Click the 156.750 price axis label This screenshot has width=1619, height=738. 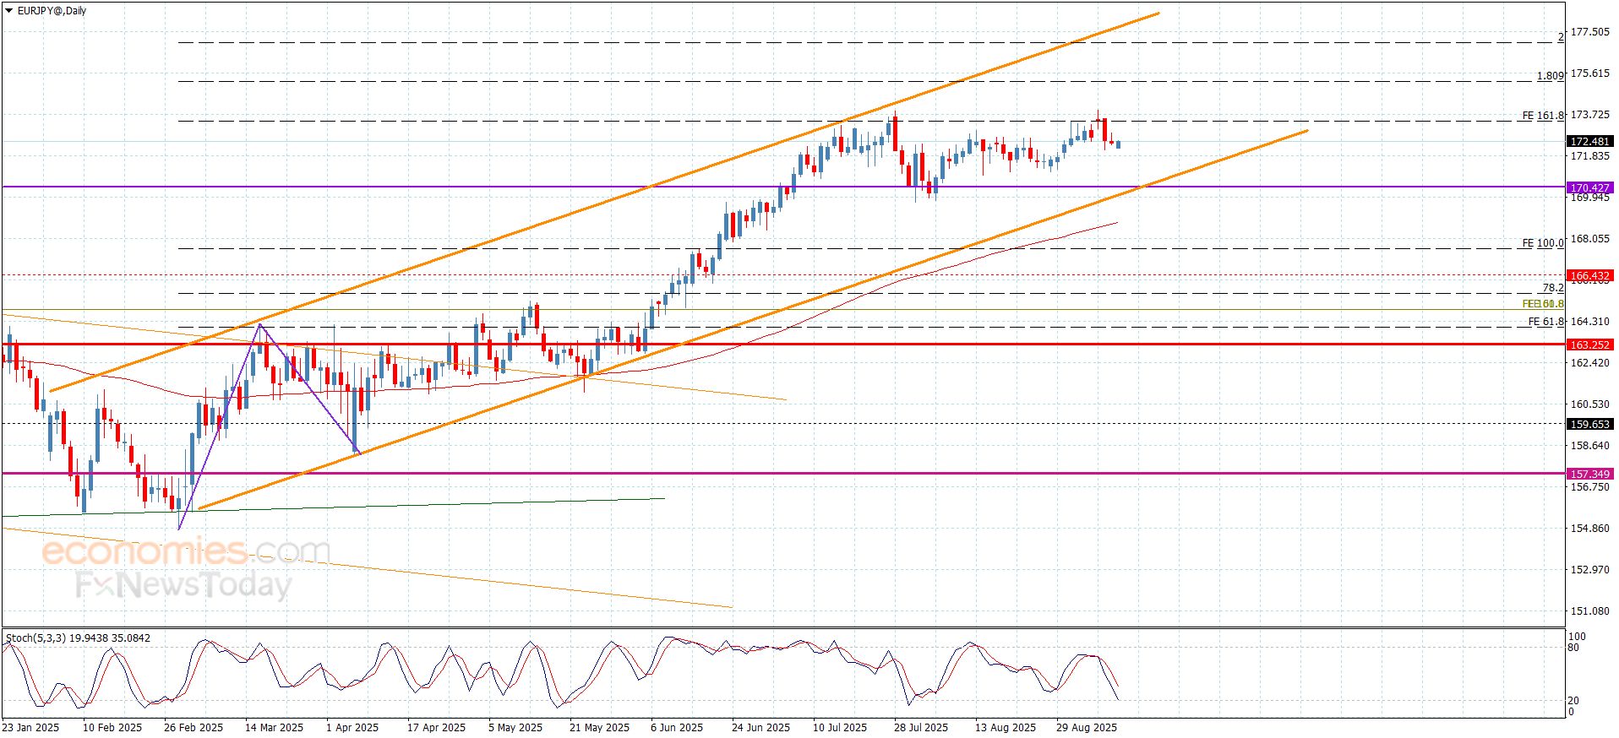[x=1589, y=487]
